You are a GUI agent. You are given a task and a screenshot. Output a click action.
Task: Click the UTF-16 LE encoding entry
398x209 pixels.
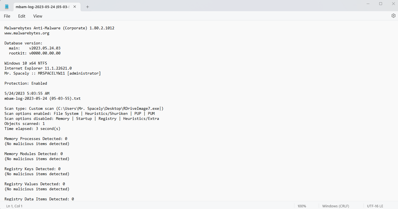(375, 206)
